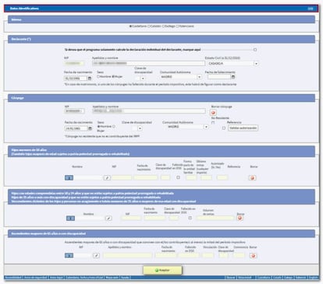
Task: Tick the spouse No Residente checkbox
Action: click(x=213, y=122)
